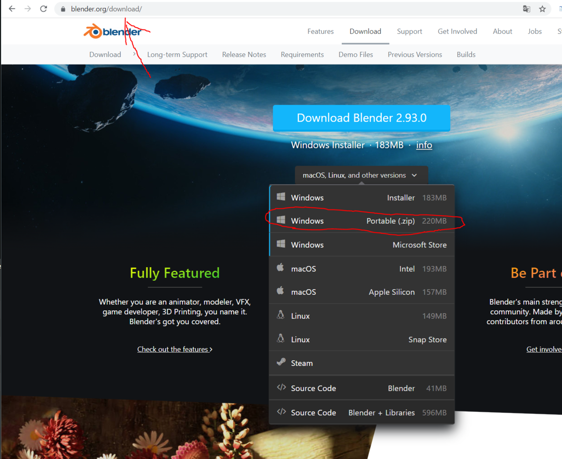The height and width of the screenshot is (459, 562).
Task: Click the Apple logo beside Apple Silicon
Action: coord(281,291)
